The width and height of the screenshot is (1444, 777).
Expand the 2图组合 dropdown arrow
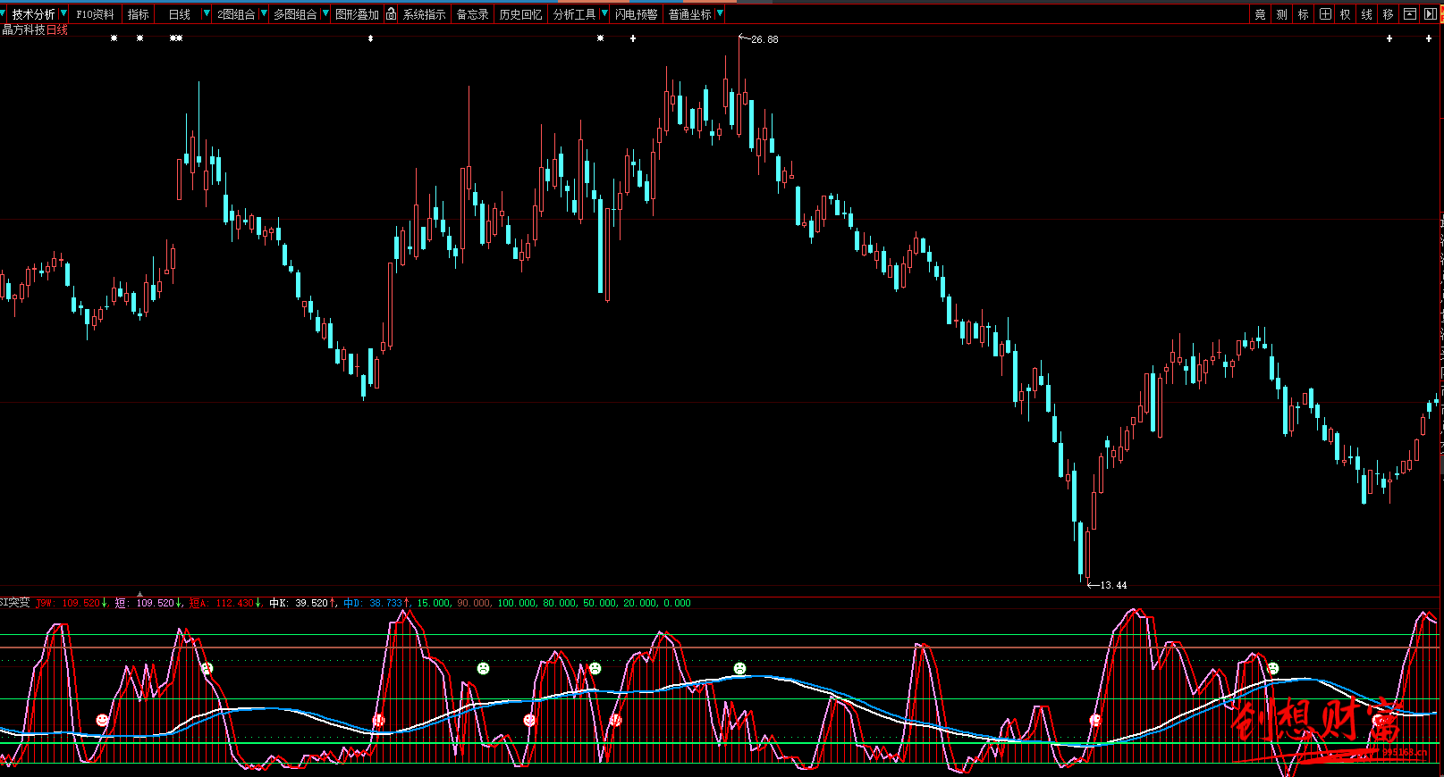pos(264,14)
